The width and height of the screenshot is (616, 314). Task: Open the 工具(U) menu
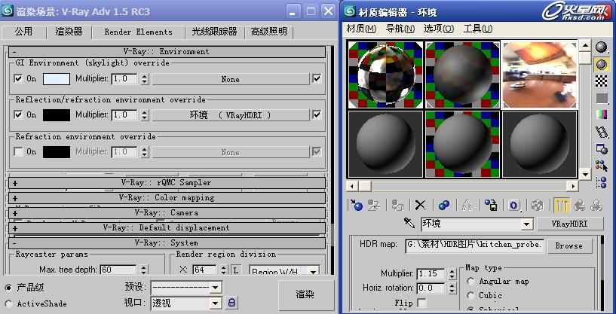pos(477,29)
